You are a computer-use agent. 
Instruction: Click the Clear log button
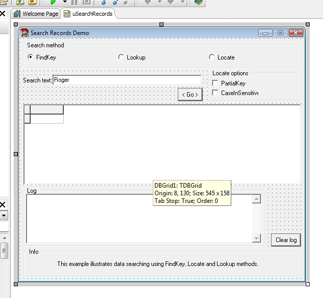coord(286,240)
